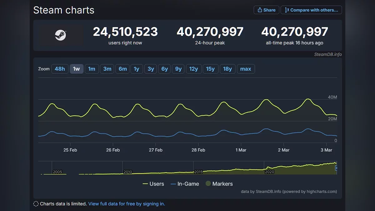
Task: Click the 2020 area in the navigator timeline
Action: click(269, 172)
